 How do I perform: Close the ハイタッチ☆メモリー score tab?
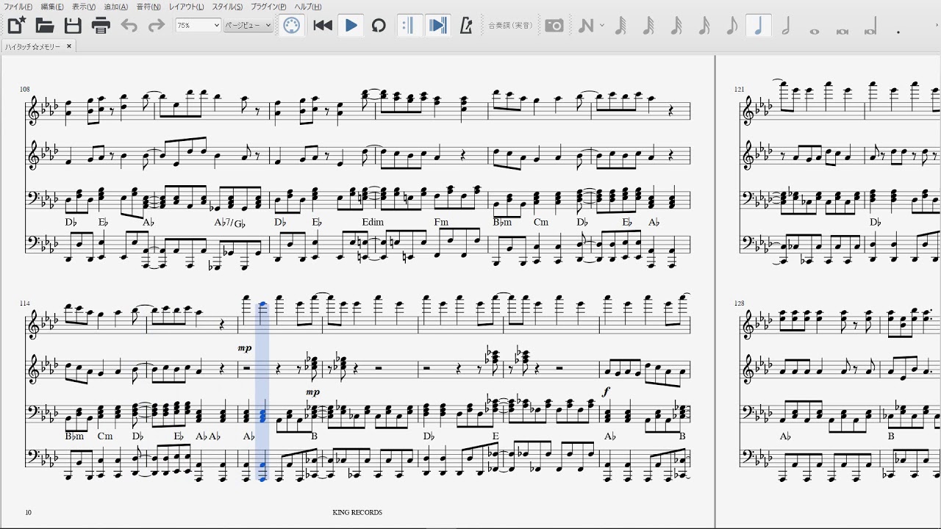coord(69,46)
